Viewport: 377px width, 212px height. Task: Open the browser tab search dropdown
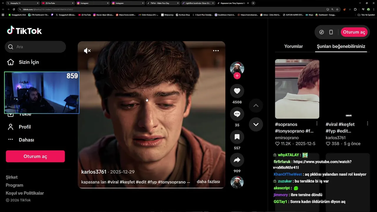(2, 3)
